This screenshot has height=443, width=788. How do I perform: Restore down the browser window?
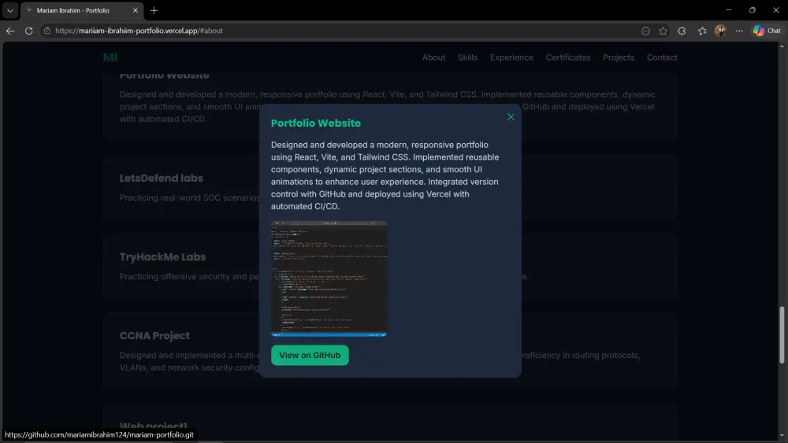(x=752, y=10)
